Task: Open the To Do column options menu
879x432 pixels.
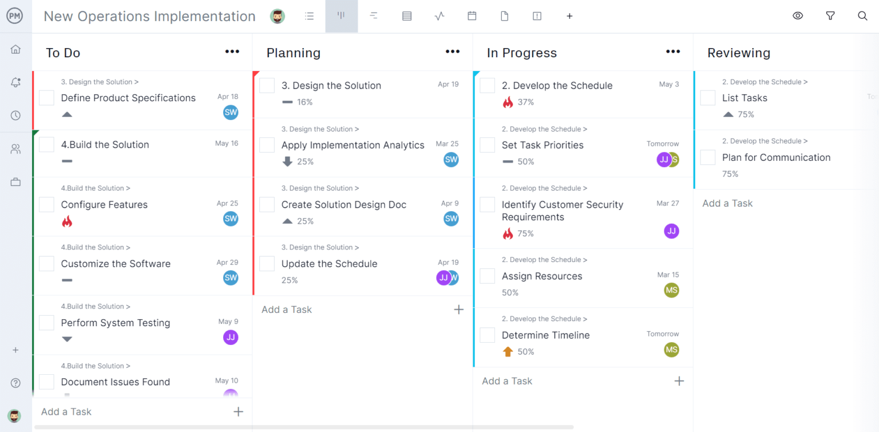Action: [x=232, y=52]
